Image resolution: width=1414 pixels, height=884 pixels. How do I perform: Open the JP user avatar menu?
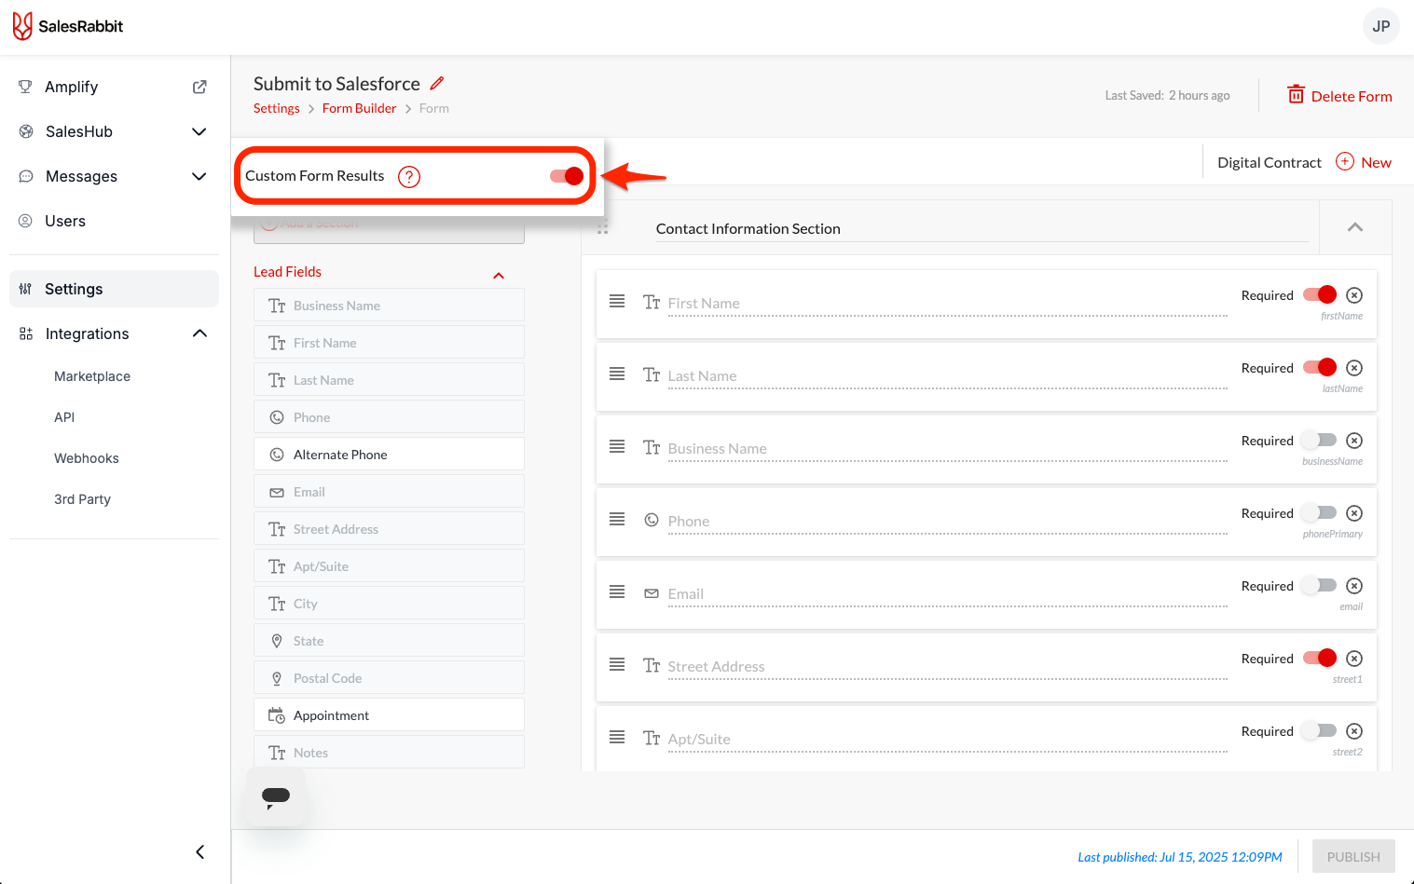(x=1380, y=26)
